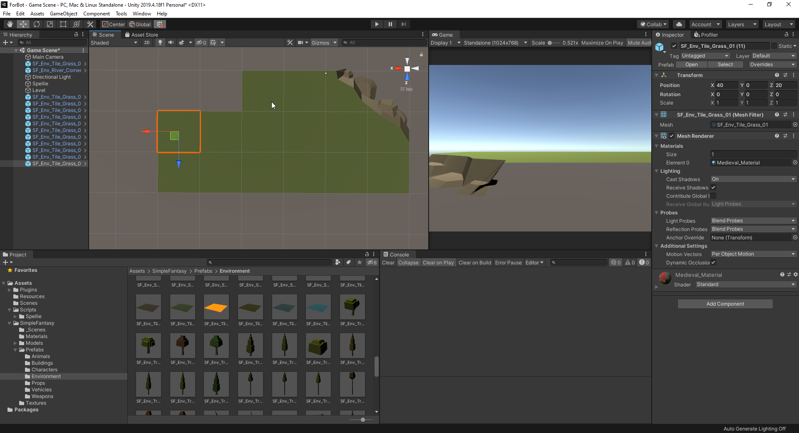Toggle scene audio with the speaker icon
Viewport: 799px width, 433px height.
click(x=171, y=42)
